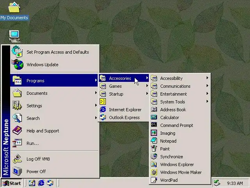This screenshot has height=188, width=250.
Task: Expand the Startup submenu arrow
Action: pos(147,94)
